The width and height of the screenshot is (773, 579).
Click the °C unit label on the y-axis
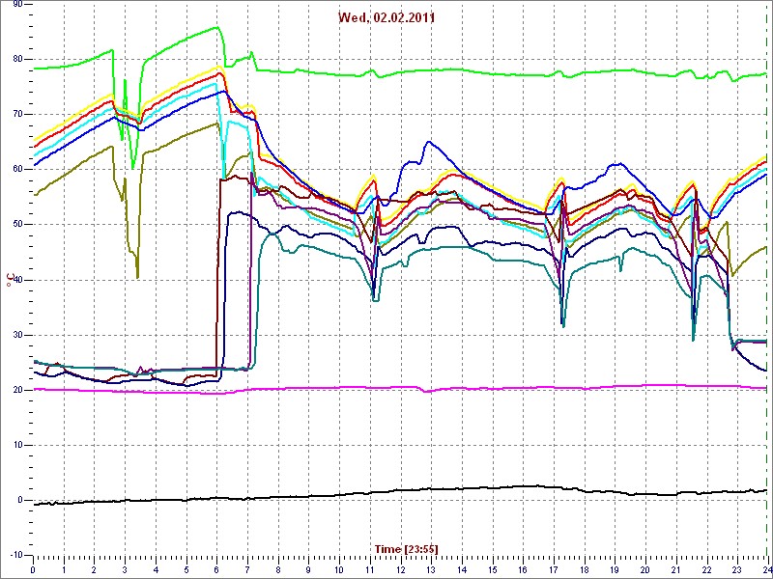tap(11, 279)
